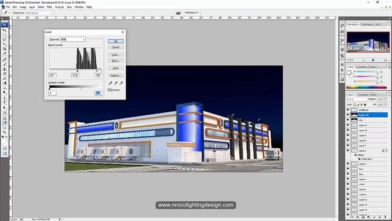Hide Layer 7 via eye icon

click(x=348, y=145)
